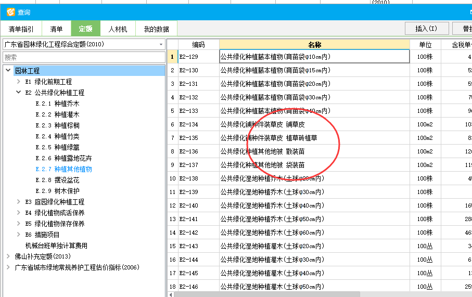Expand the E1 绿化前期工程 node
The image size is (472, 297).
[x=18, y=81]
